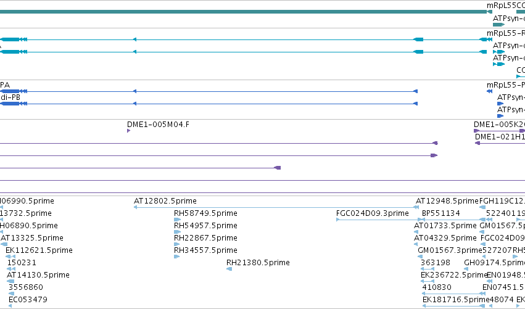This screenshot has width=525, height=309.
Task: Select the mRpL55-R transcript label
Action: coord(506,33)
